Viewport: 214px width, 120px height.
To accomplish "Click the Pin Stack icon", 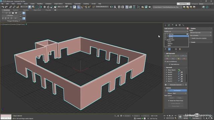I will pyautogui.click(x=166, y=49).
